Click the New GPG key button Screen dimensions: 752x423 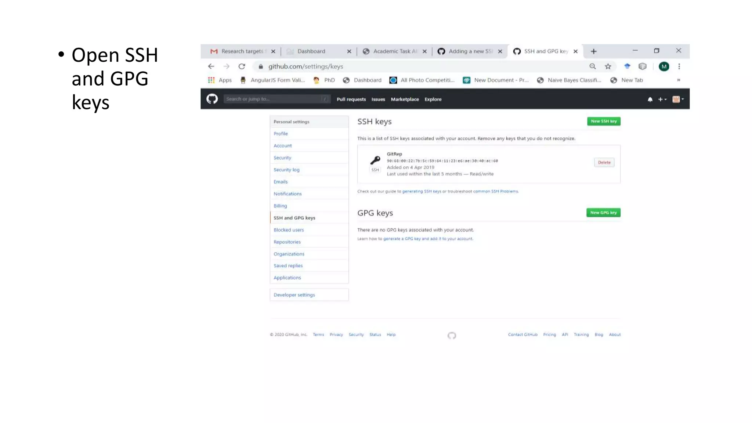click(x=603, y=213)
